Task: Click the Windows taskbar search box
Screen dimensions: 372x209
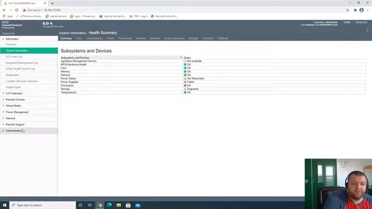Action: pos(42,205)
